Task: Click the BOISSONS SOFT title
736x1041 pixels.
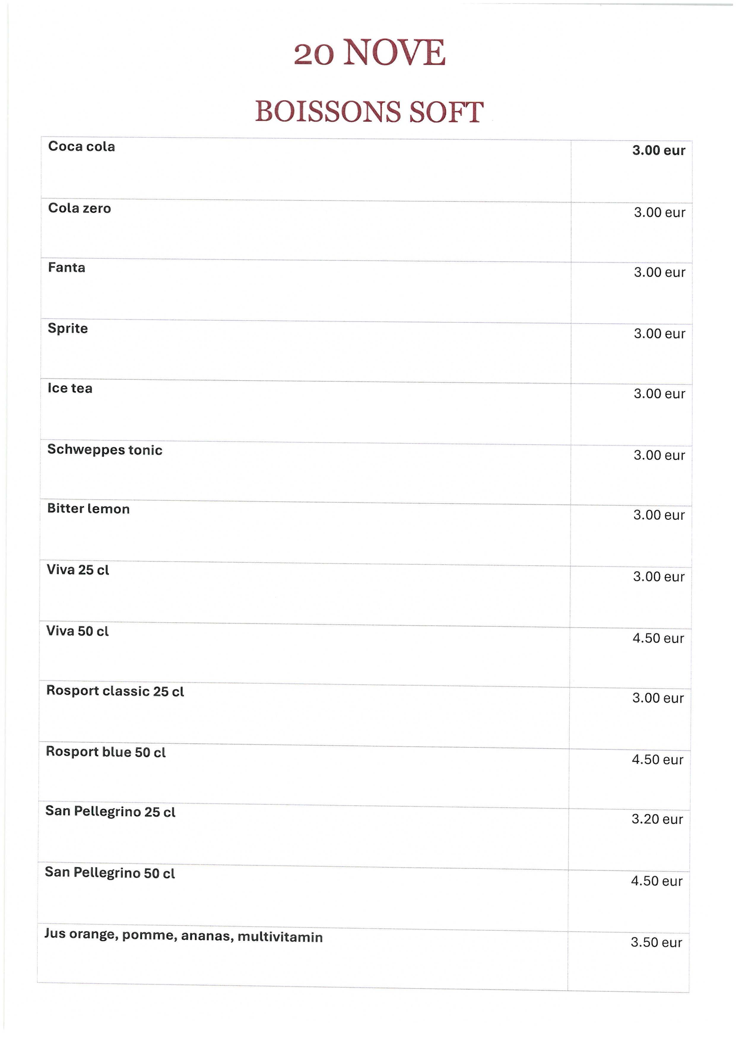Action: [369, 112]
